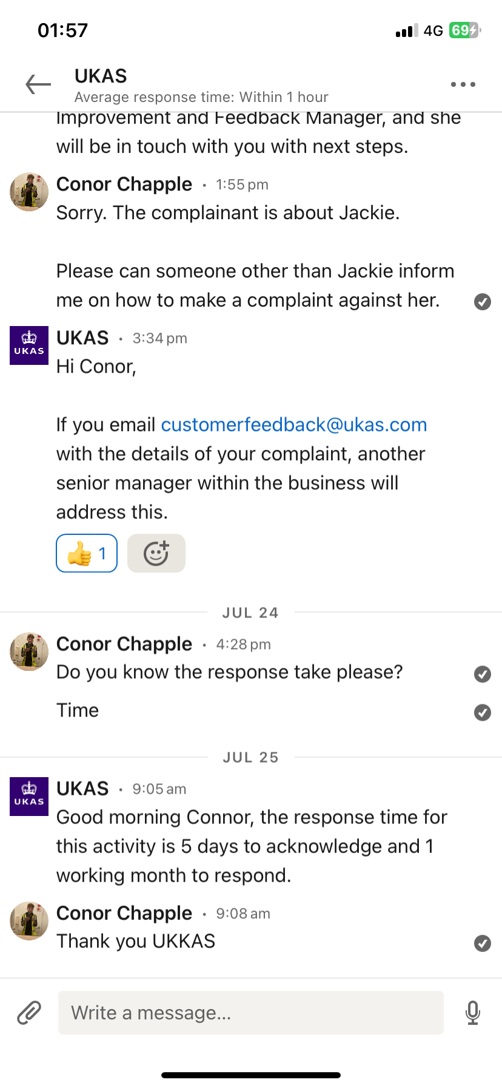Tap Conor Chapple name at 9:08 am

(124, 913)
